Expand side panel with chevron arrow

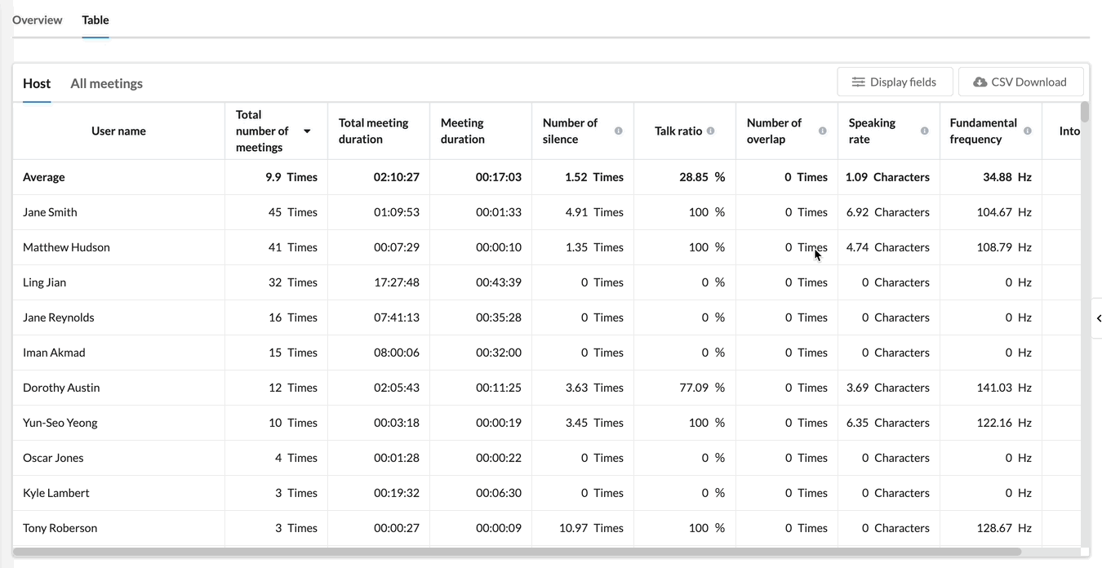point(1098,318)
